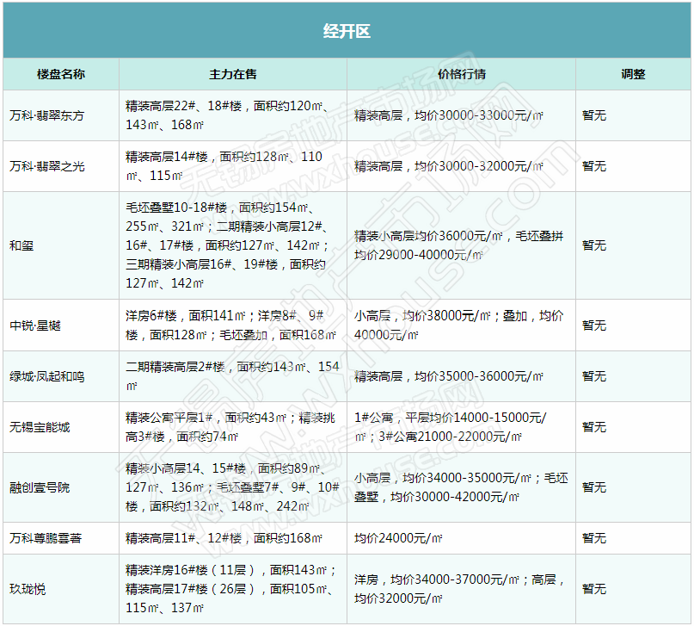Screen dimensions: 694x626
Task: Click the 融创壹号院 main sales description cell
Action: (x=232, y=487)
